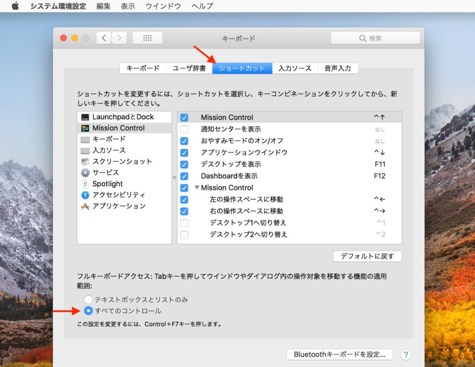The height and width of the screenshot is (367, 475).
Task: Uncheck the デスクトップを表示 checkbox
Action: [x=184, y=164]
